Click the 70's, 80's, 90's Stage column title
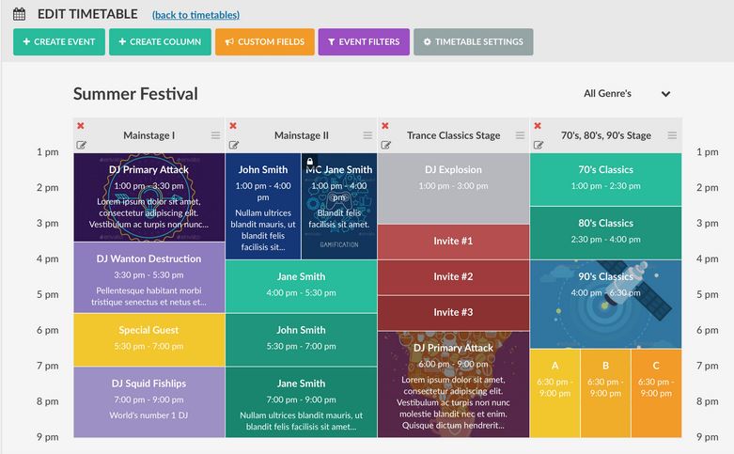 (606, 135)
